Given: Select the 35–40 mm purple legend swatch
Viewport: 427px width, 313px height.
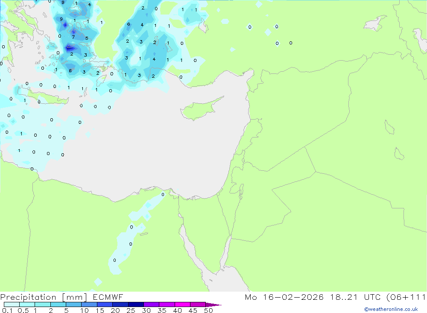Looking at the screenshot, I should [x=167, y=304].
